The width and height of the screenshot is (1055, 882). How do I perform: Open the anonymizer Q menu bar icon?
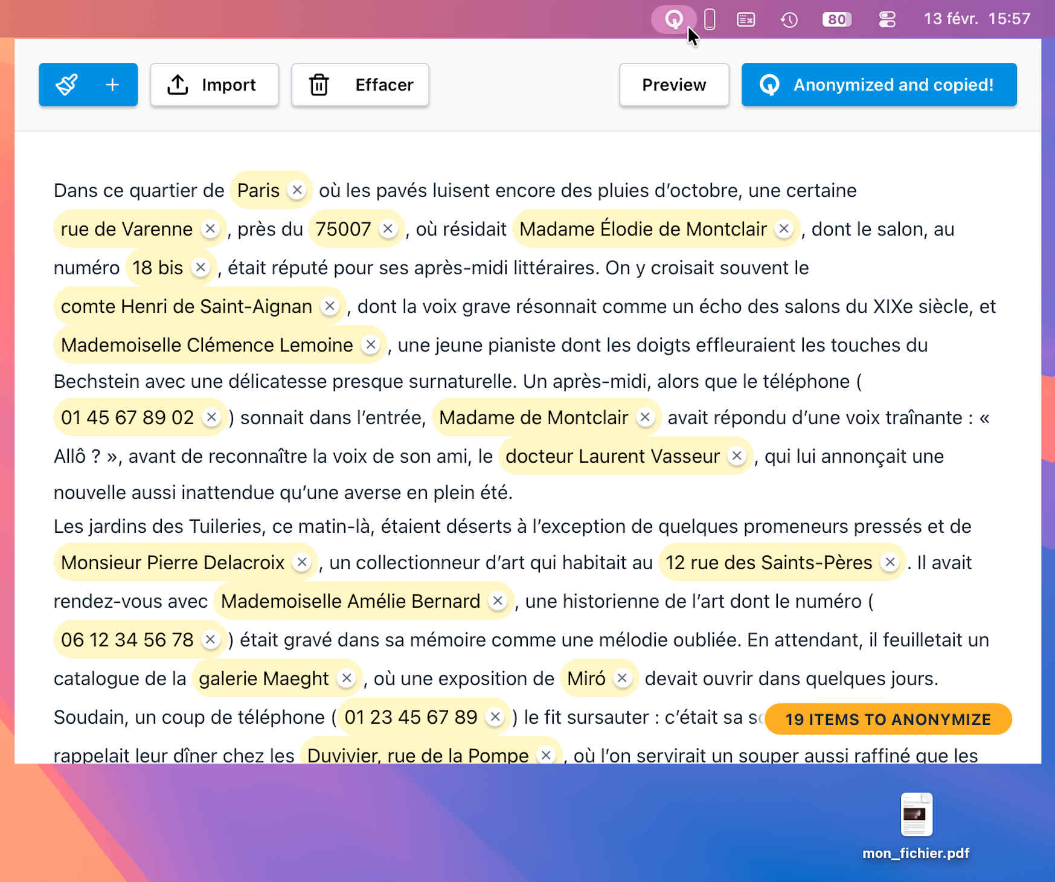click(676, 19)
